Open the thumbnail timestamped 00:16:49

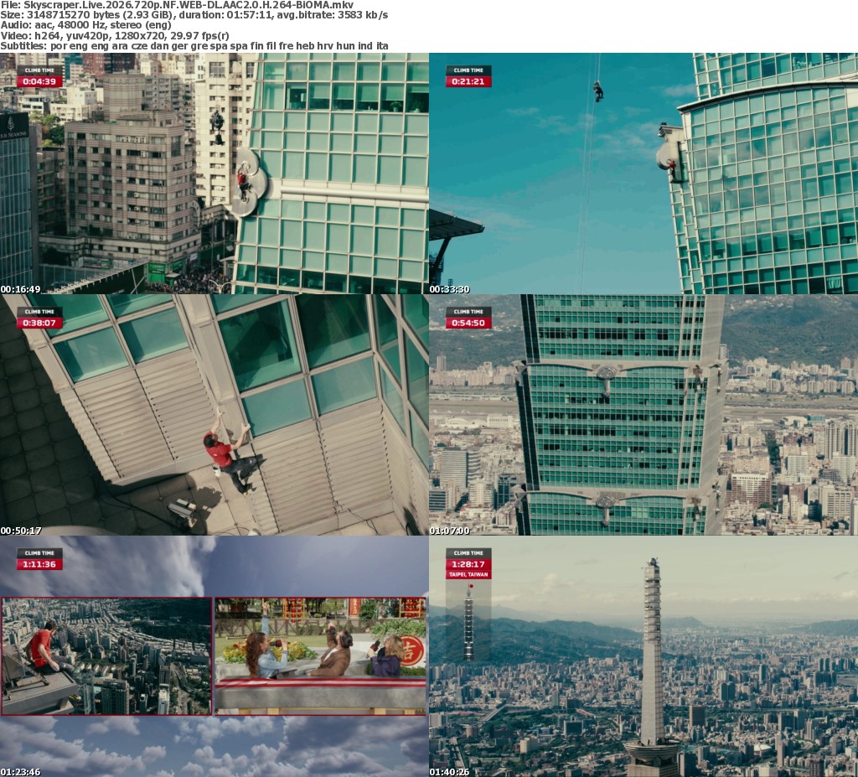tap(214, 173)
